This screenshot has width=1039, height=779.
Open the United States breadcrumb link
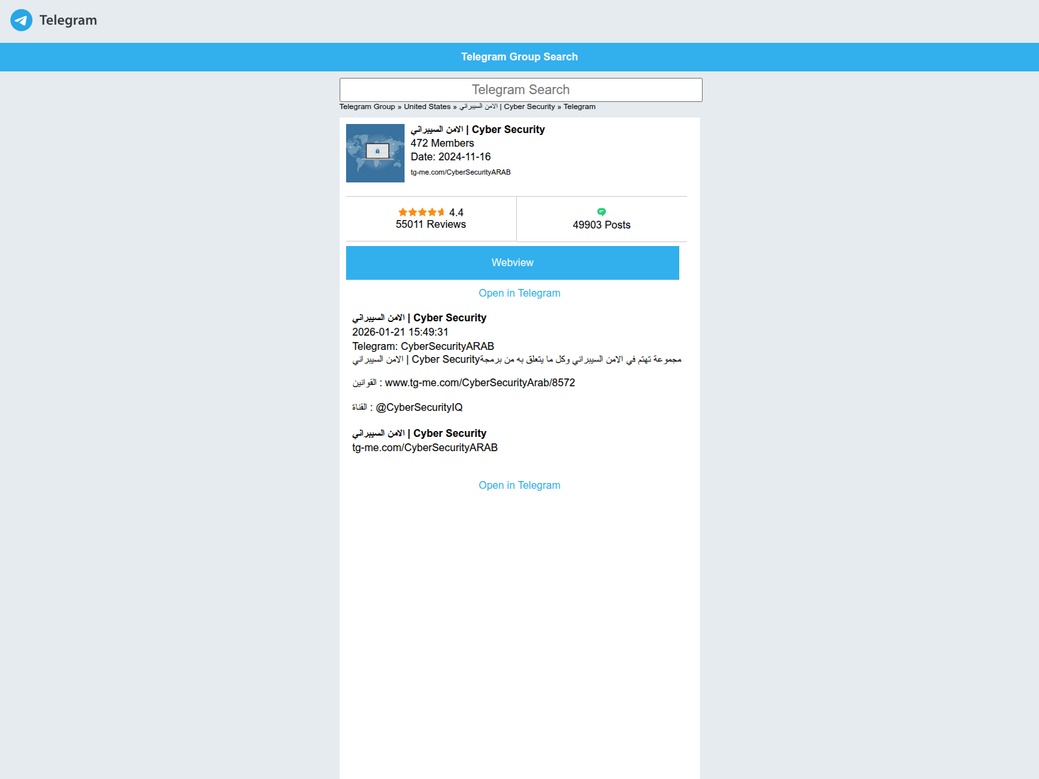[x=427, y=106]
